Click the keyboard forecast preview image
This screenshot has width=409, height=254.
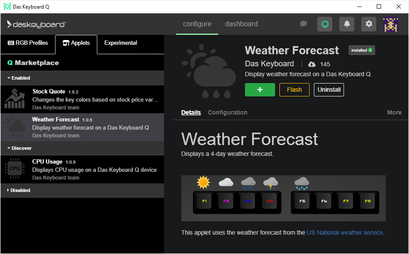[283, 198]
